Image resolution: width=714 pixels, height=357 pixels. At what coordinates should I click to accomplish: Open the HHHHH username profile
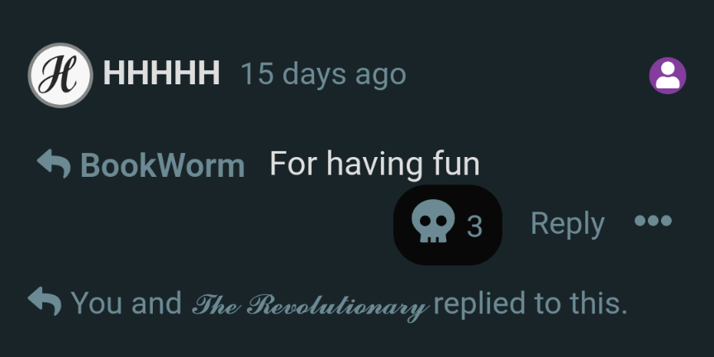(x=162, y=74)
